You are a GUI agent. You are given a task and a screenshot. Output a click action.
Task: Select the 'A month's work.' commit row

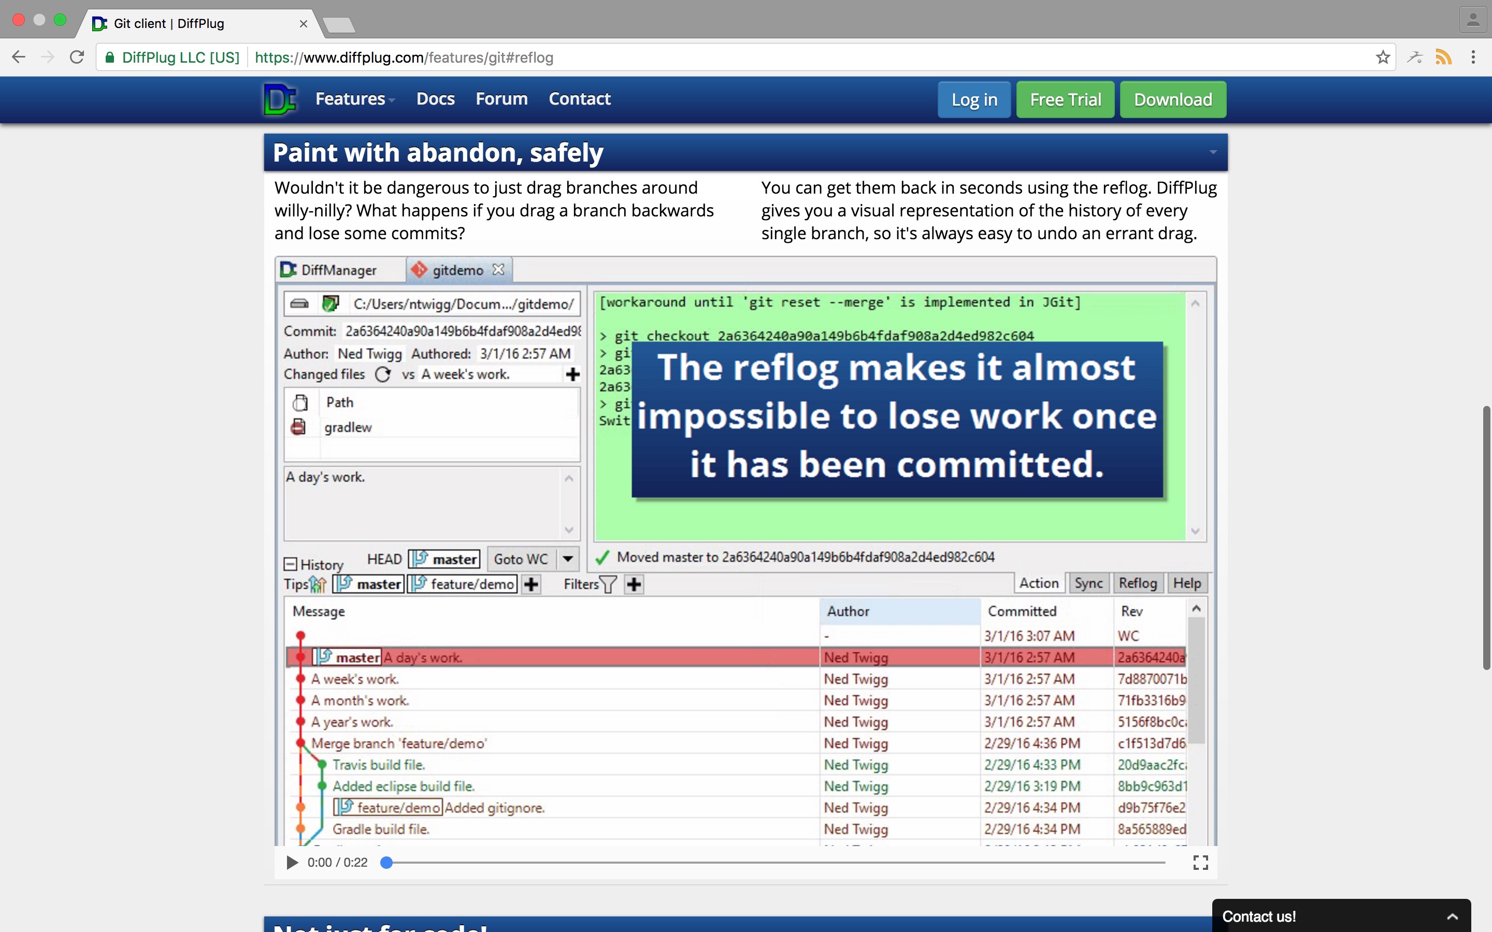click(737, 701)
